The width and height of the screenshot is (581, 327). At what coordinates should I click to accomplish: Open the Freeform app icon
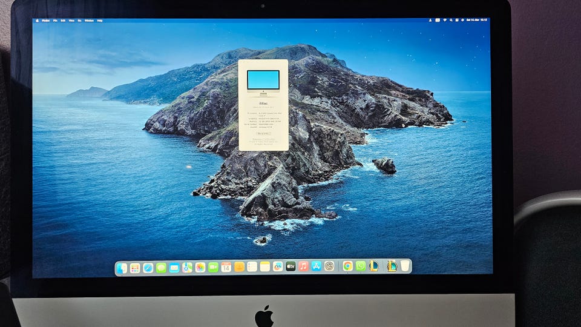click(278, 266)
